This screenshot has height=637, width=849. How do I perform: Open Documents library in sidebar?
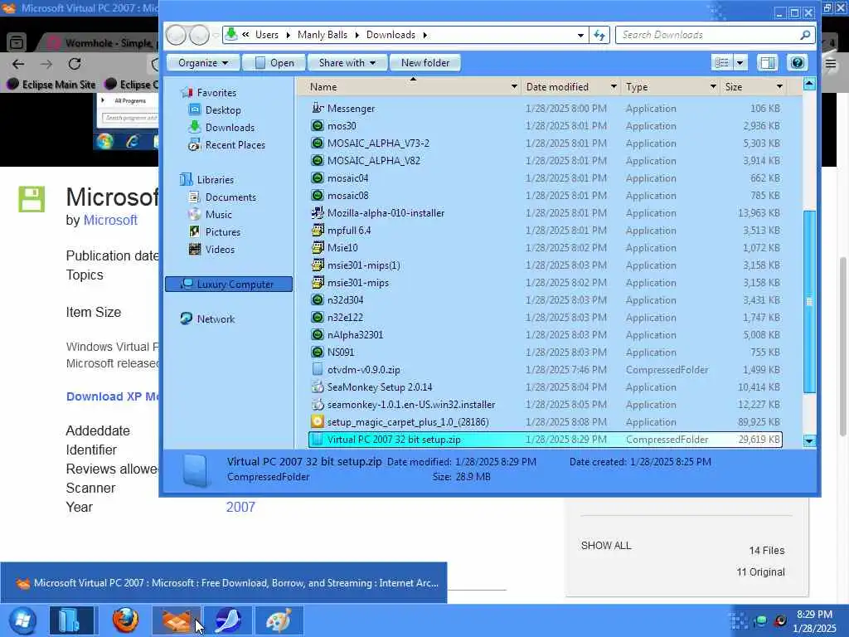pos(230,197)
